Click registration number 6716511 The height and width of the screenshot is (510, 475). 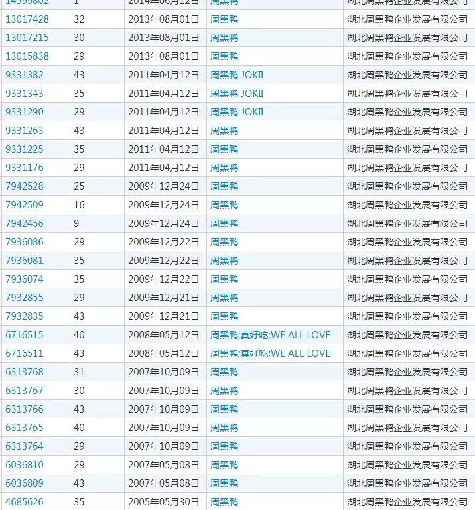pyautogui.click(x=25, y=353)
